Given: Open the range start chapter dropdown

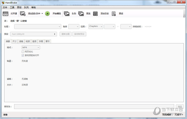Looking at the screenshot, I should (x=110, y=26).
